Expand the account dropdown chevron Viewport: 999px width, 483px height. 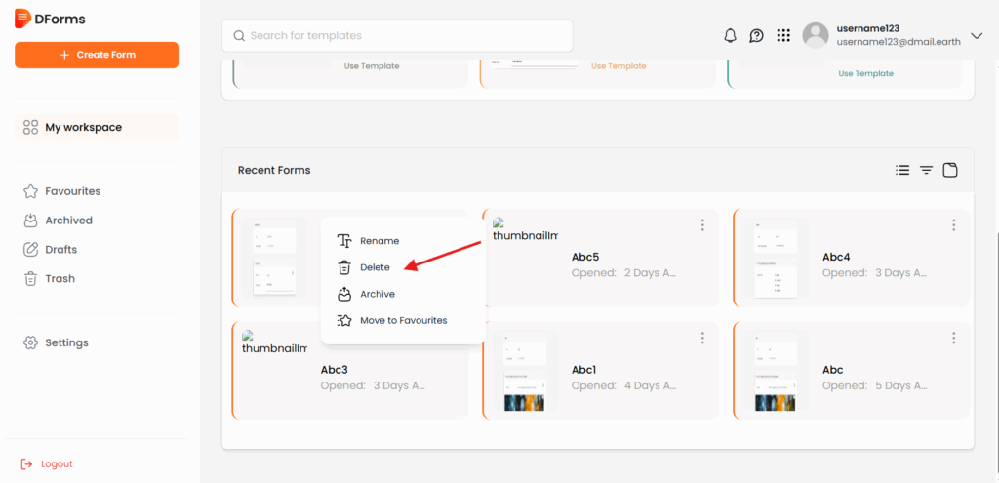977,36
